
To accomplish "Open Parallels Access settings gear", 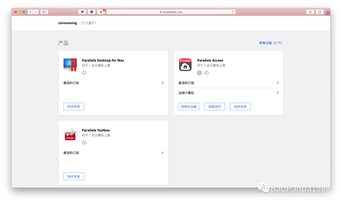I will (x=199, y=73).
